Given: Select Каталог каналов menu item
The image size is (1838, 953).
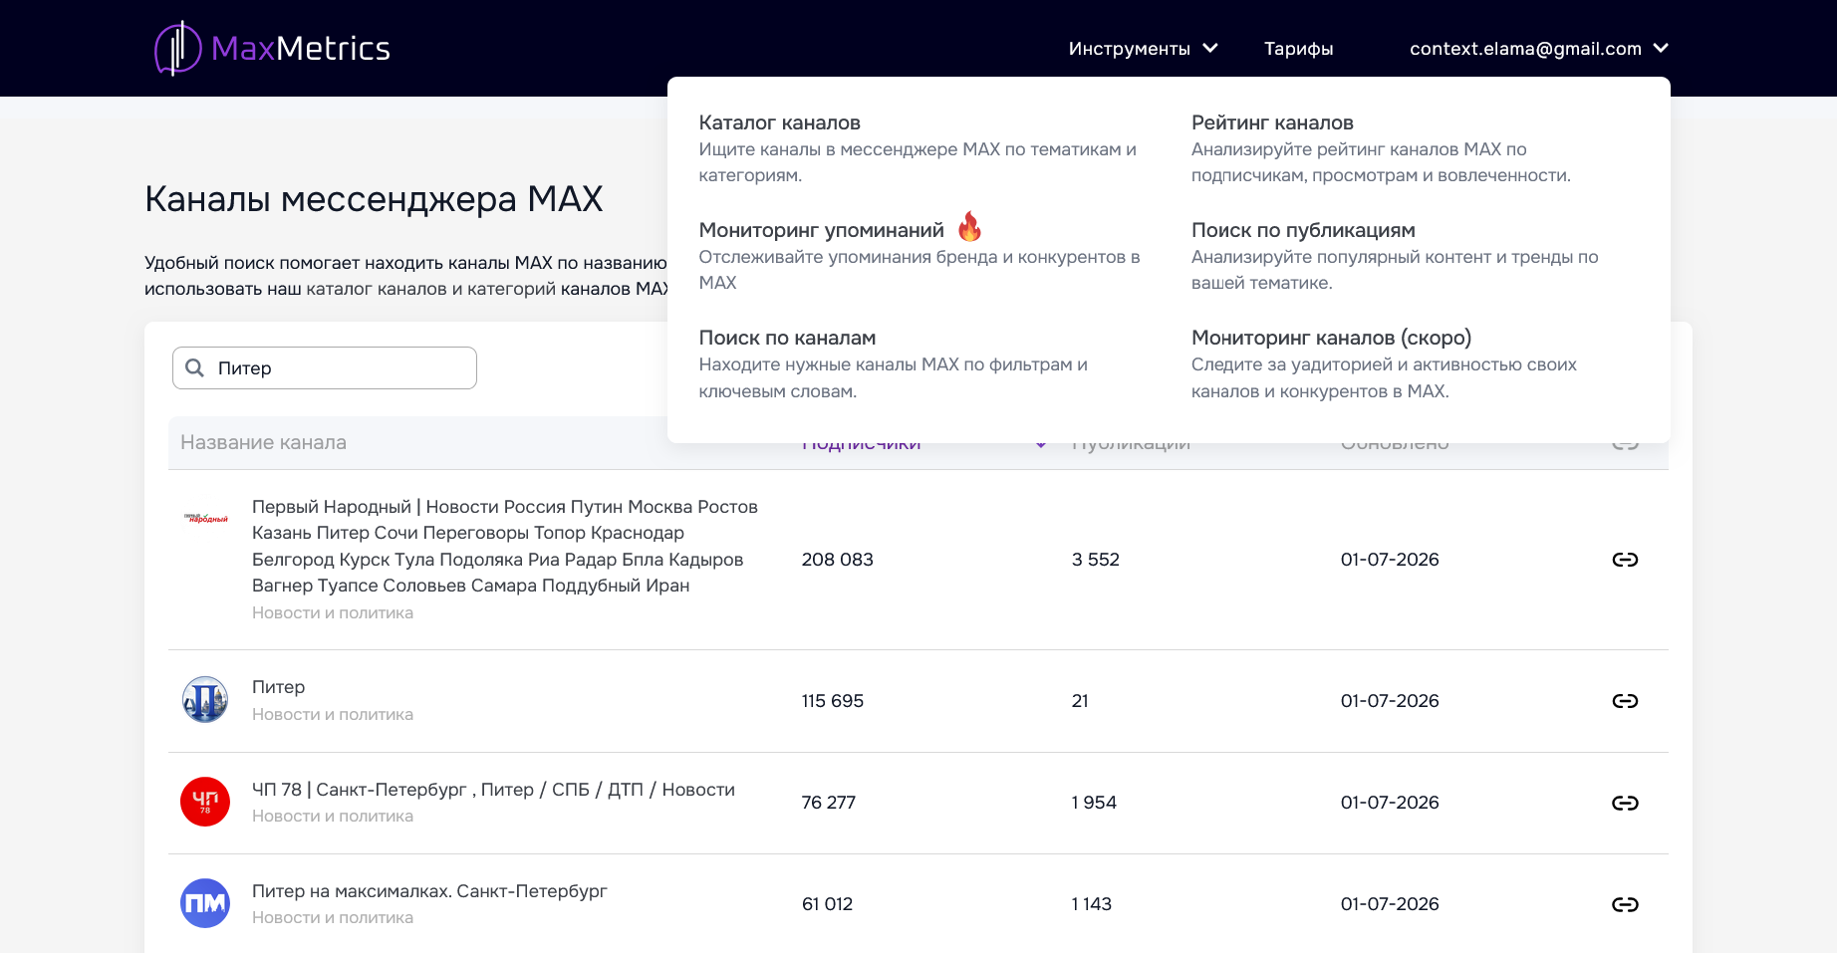Looking at the screenshot, I should click(779, 122).
